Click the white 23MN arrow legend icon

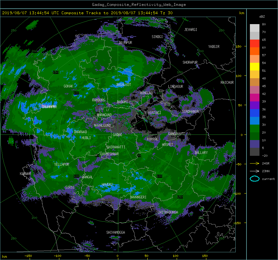coord(255,171)
